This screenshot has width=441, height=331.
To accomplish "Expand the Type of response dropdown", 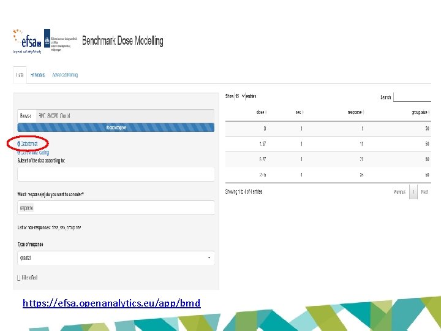I will tap(116, 258).
